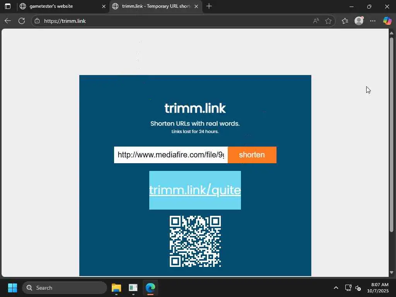Open the pinned app beside File Explorer
The image size is (396, 297).
point(133,288)
